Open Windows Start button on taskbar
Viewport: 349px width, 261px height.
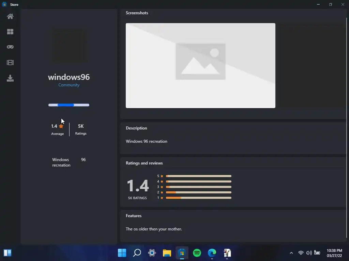(x=122, y=253)
